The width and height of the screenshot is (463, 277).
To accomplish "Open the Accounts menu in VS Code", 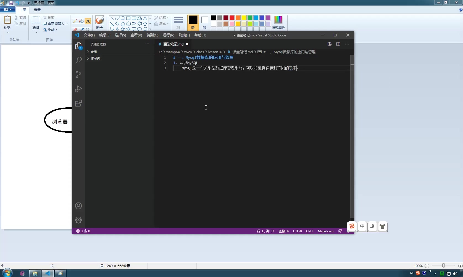I will click(78, 206).
